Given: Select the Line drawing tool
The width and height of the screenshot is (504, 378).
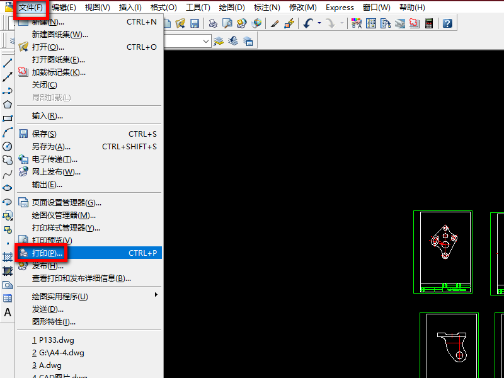Looking at the screenshot, I should pos(7,64).
